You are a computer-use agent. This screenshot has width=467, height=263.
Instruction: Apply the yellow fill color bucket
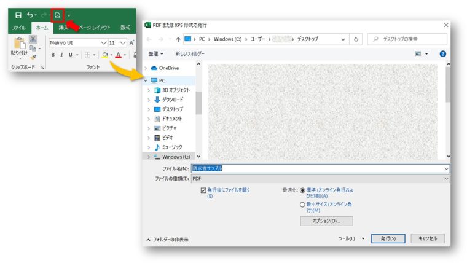pyautogui.click(x=105, y=55)
